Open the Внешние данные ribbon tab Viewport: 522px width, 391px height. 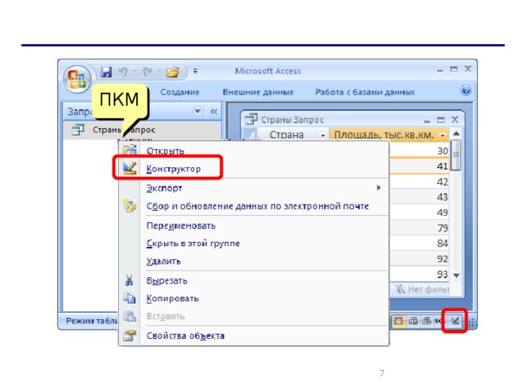258,92
